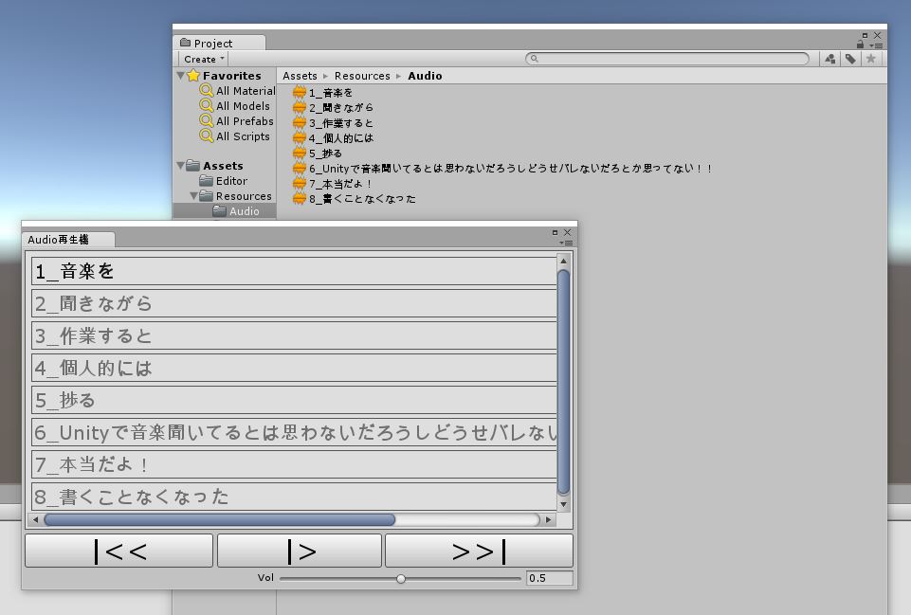Toggle the Project panel lock icon

tap(860, 45)
